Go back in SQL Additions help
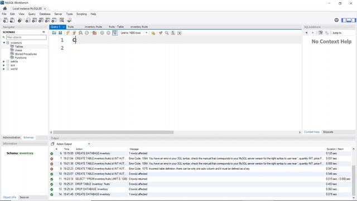 click(306, 33)
